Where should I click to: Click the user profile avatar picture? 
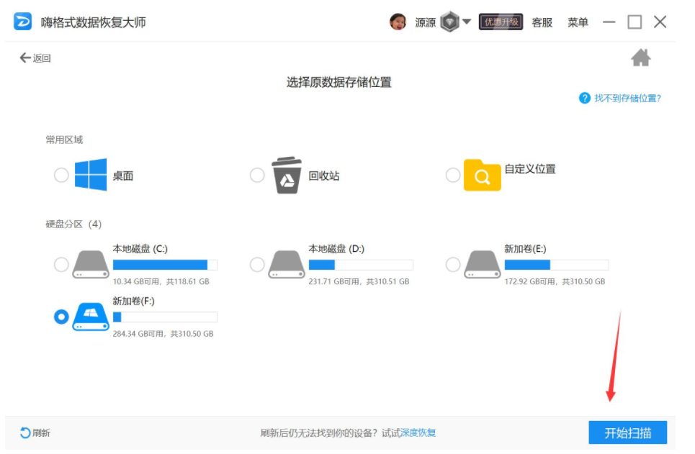point(398,22)
